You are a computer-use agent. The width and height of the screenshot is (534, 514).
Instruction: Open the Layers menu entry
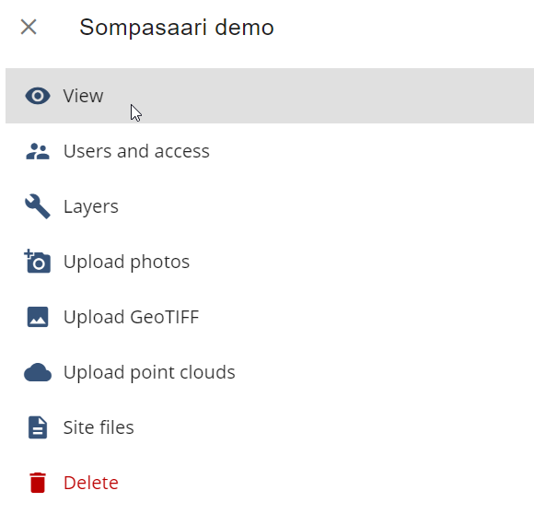91,206
